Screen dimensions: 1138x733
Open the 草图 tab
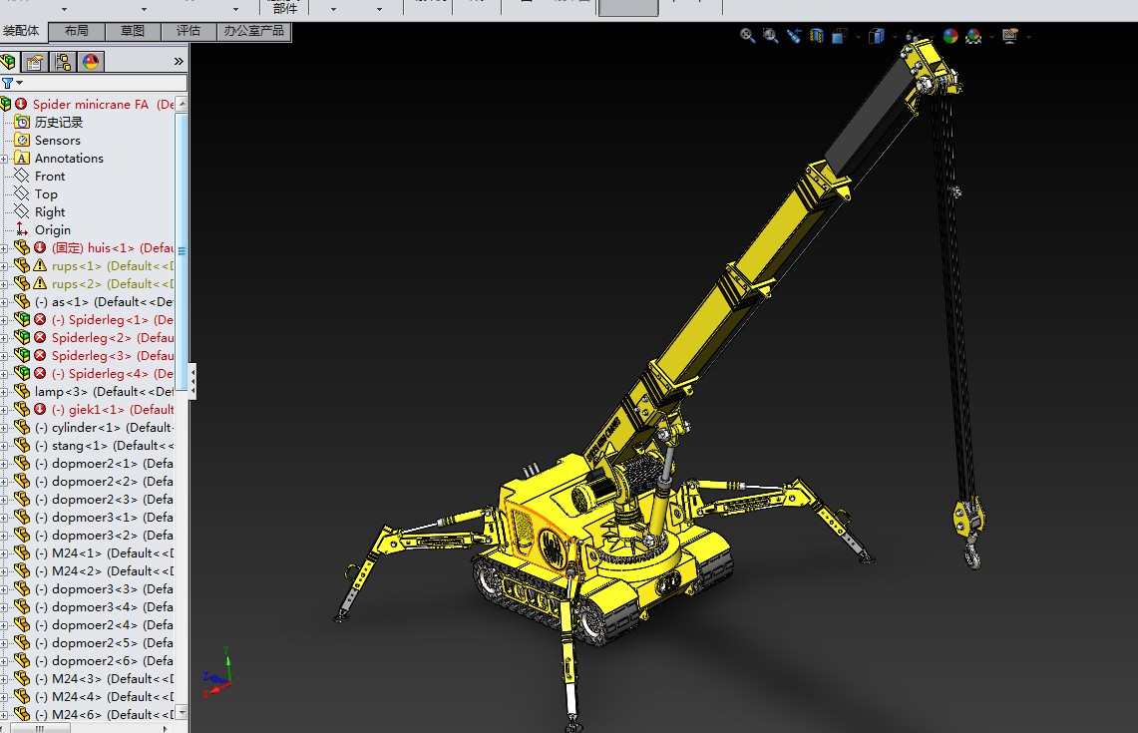pos(133,31)
